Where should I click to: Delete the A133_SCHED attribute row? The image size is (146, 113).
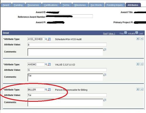point(142,39)
